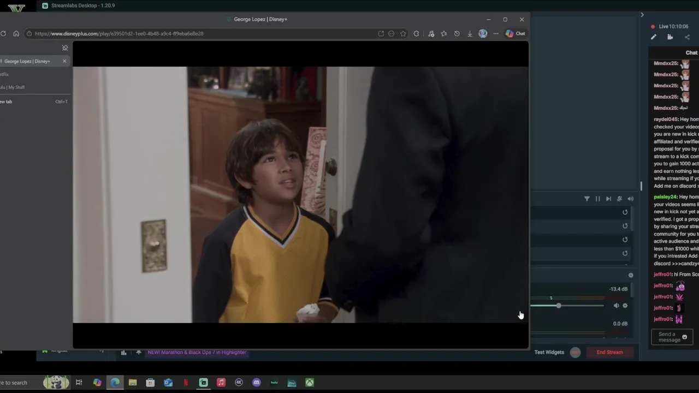
Task: Click the pause icon in Streamlabs panel
Action: pos(597,199)
